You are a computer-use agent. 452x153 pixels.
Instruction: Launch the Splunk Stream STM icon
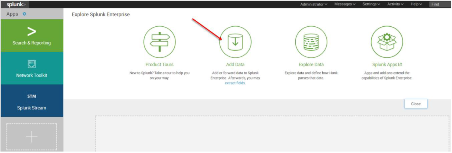point(32,97)
